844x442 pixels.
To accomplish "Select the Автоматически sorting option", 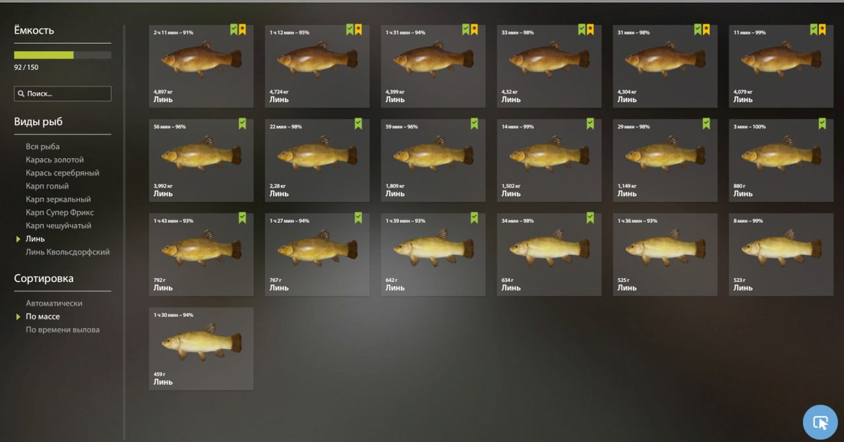I will pyautogui.click(x=54, y=304).
